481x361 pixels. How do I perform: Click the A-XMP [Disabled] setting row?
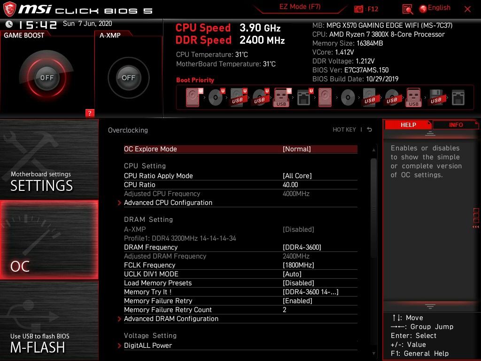pos(240,229)
